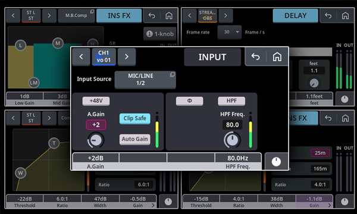357x214 pixels.
Task: Go to next channel in INPUT panel
Action: [127, 56]
